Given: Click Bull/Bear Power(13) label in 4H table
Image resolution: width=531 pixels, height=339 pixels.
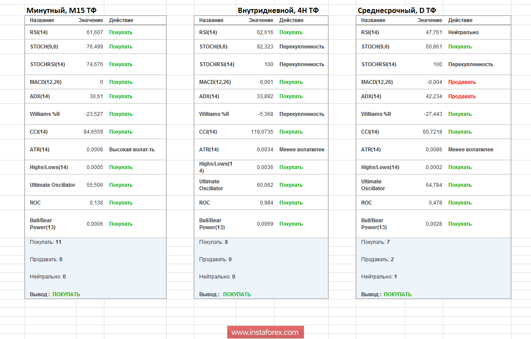Looking at the screenshot, I should [x=212, y=224].
